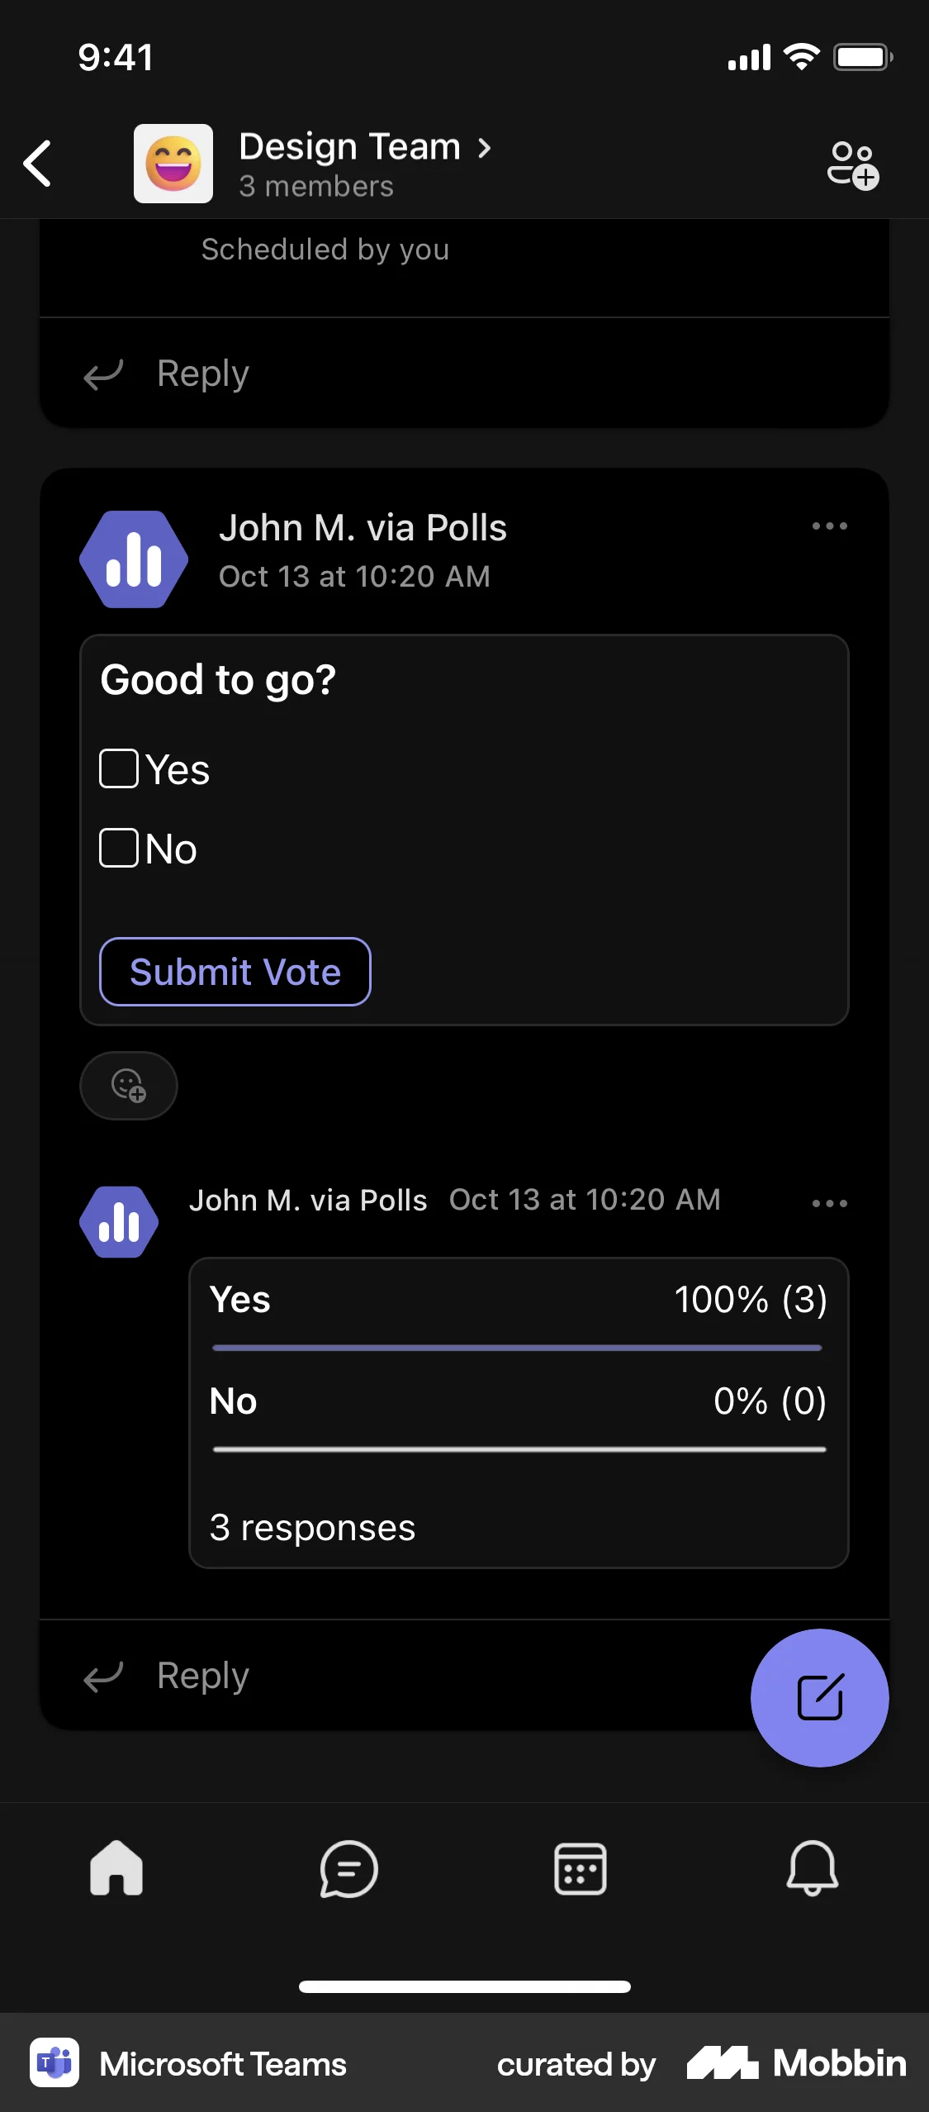Expand the Design Team header chevron
The width and height of the screenshot is (929, 2112).
click(484, 148)
